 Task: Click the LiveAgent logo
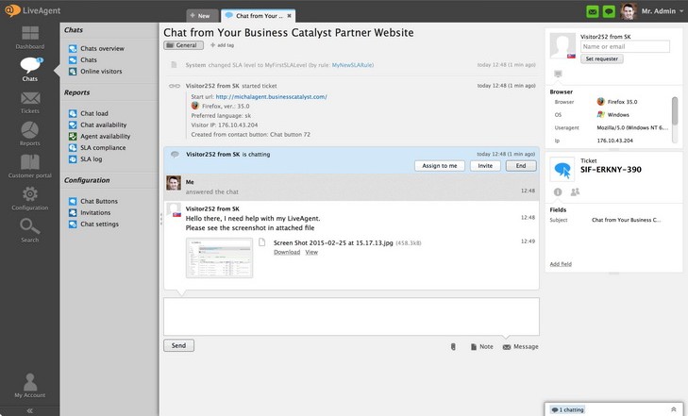[x=32, y=10]
